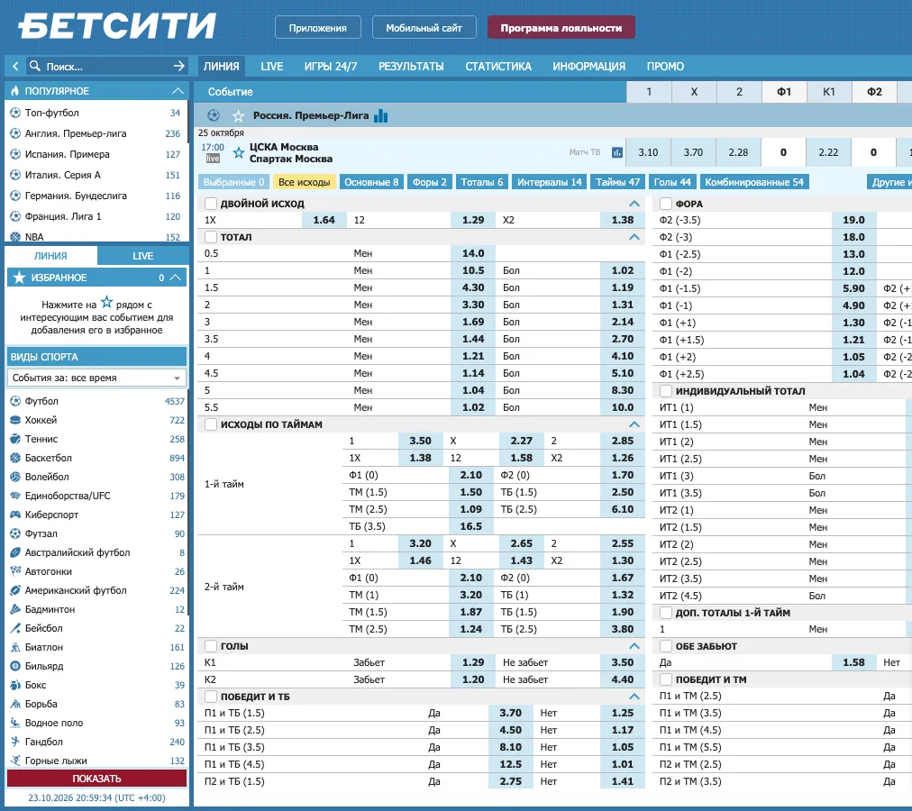Click the Волейбол ball icon
The image size is (912, 811).
point(15,477)
